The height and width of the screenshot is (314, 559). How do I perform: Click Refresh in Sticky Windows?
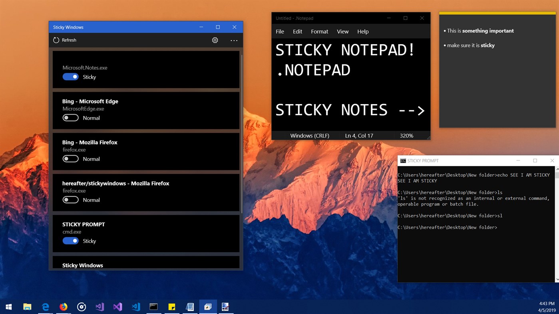tap(64, 40)
